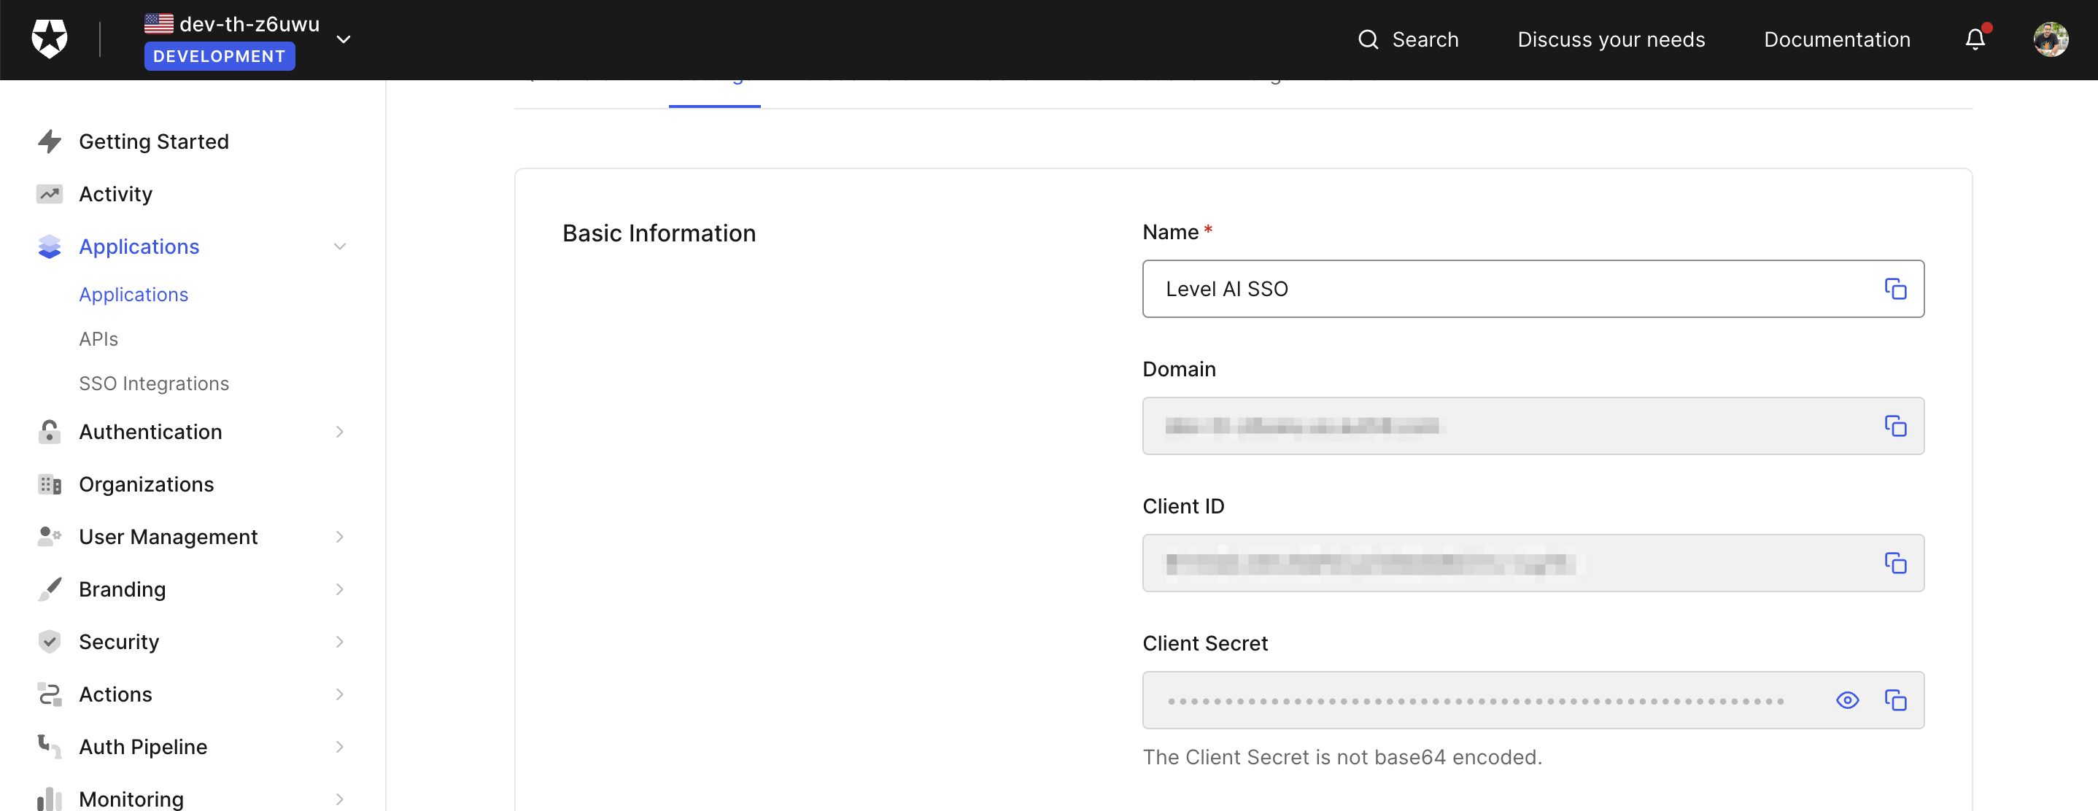Image resolution: width=2098 pixels, height=811 pixels.
Task: Click the DEVELOPMENT environment badge
Action: [x=219, y=56]
